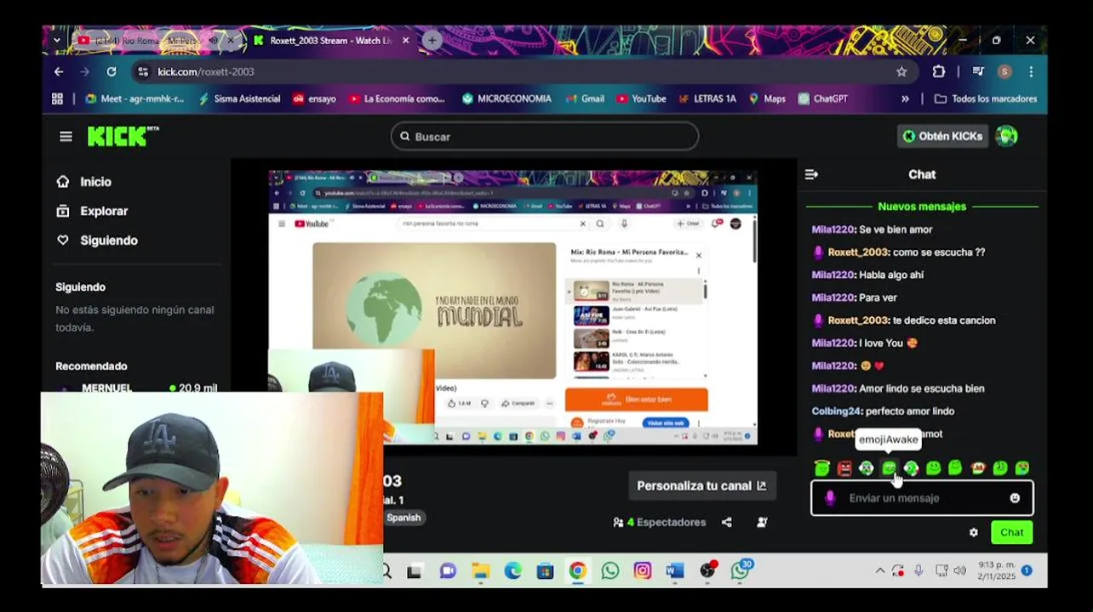Screen dimensions: 1093x612
Task: Click Colbing24's username in chat
Action: [x=836, y=411]
